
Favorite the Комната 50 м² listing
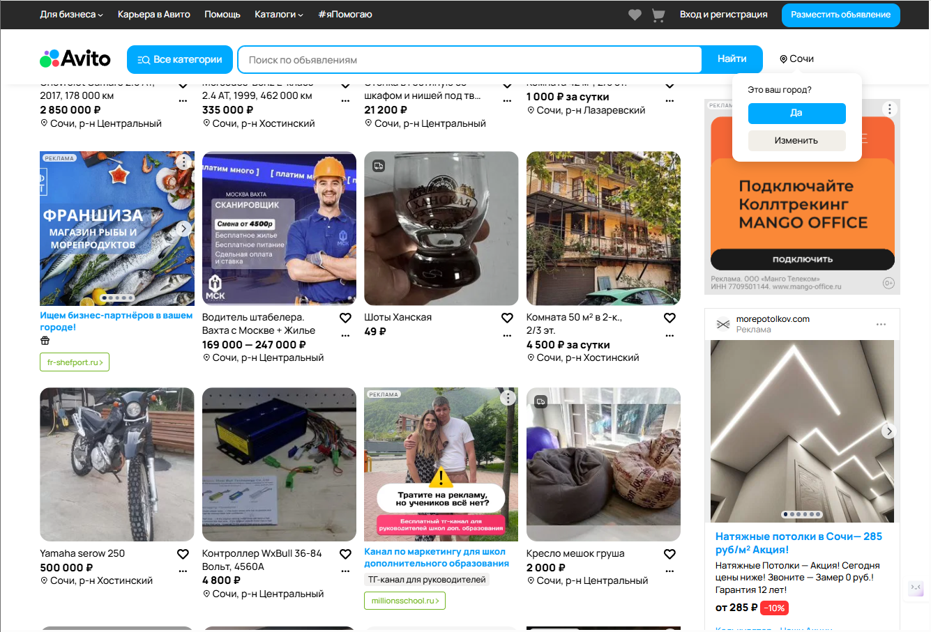pyautogui.click(x=669, y=318)
